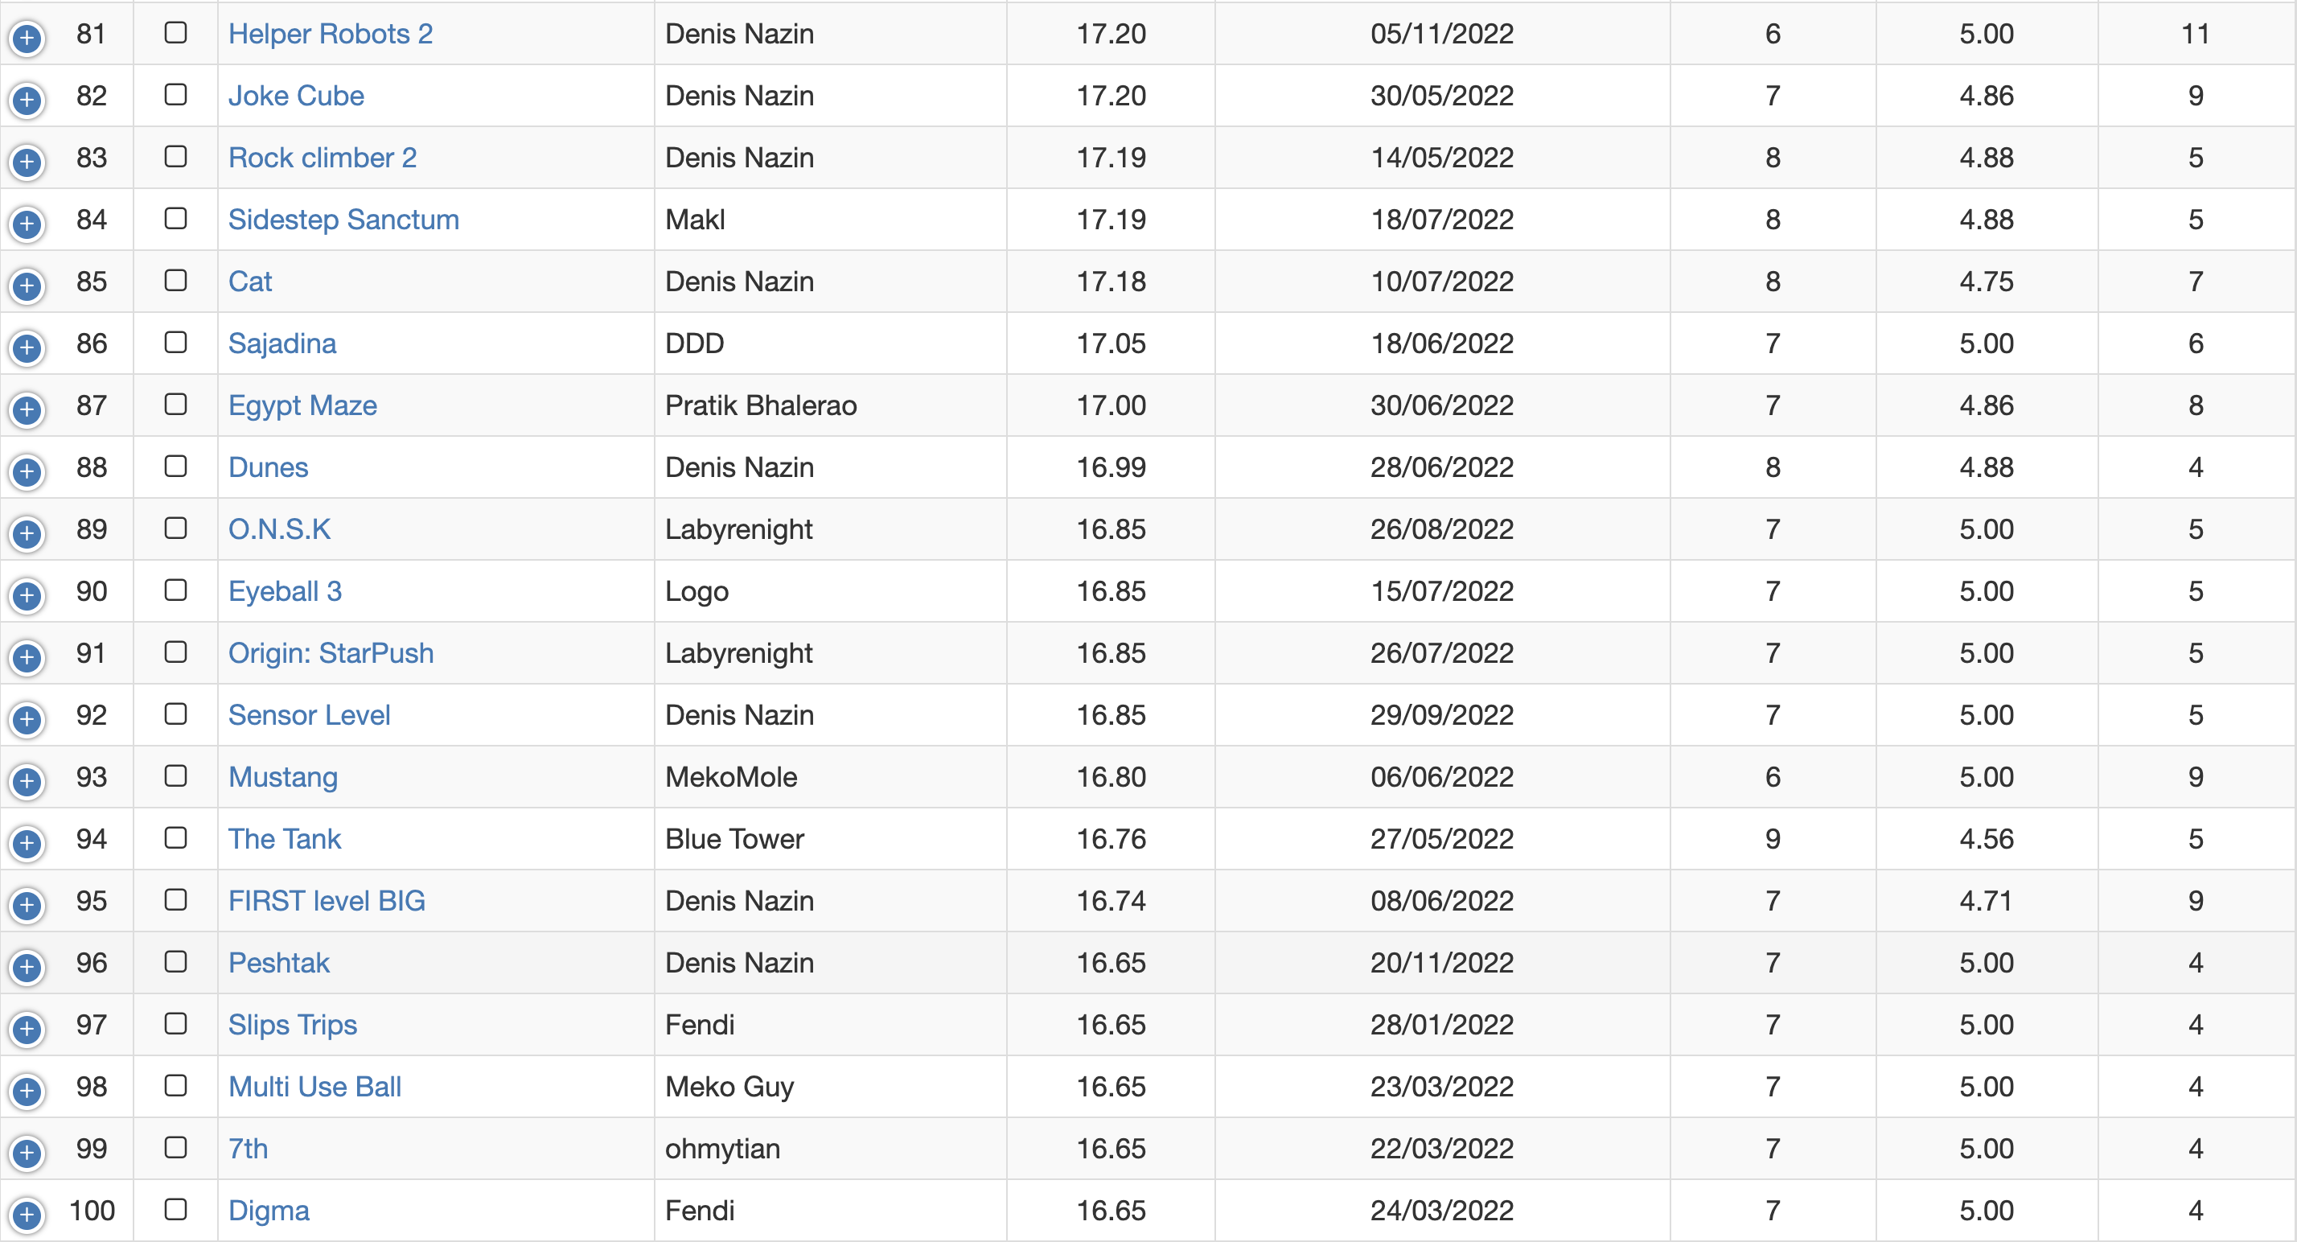Screen dimensions: 2297x1242
Task: Click the plus icon beside Mustang row
Action: pyautogui.click(x=27, y=782)
